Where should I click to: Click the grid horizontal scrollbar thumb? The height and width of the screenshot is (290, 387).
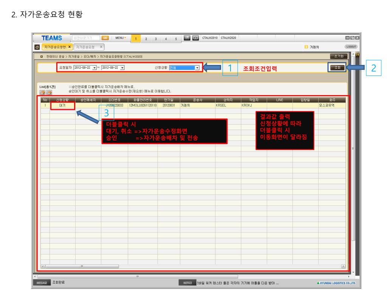[82, 266]
